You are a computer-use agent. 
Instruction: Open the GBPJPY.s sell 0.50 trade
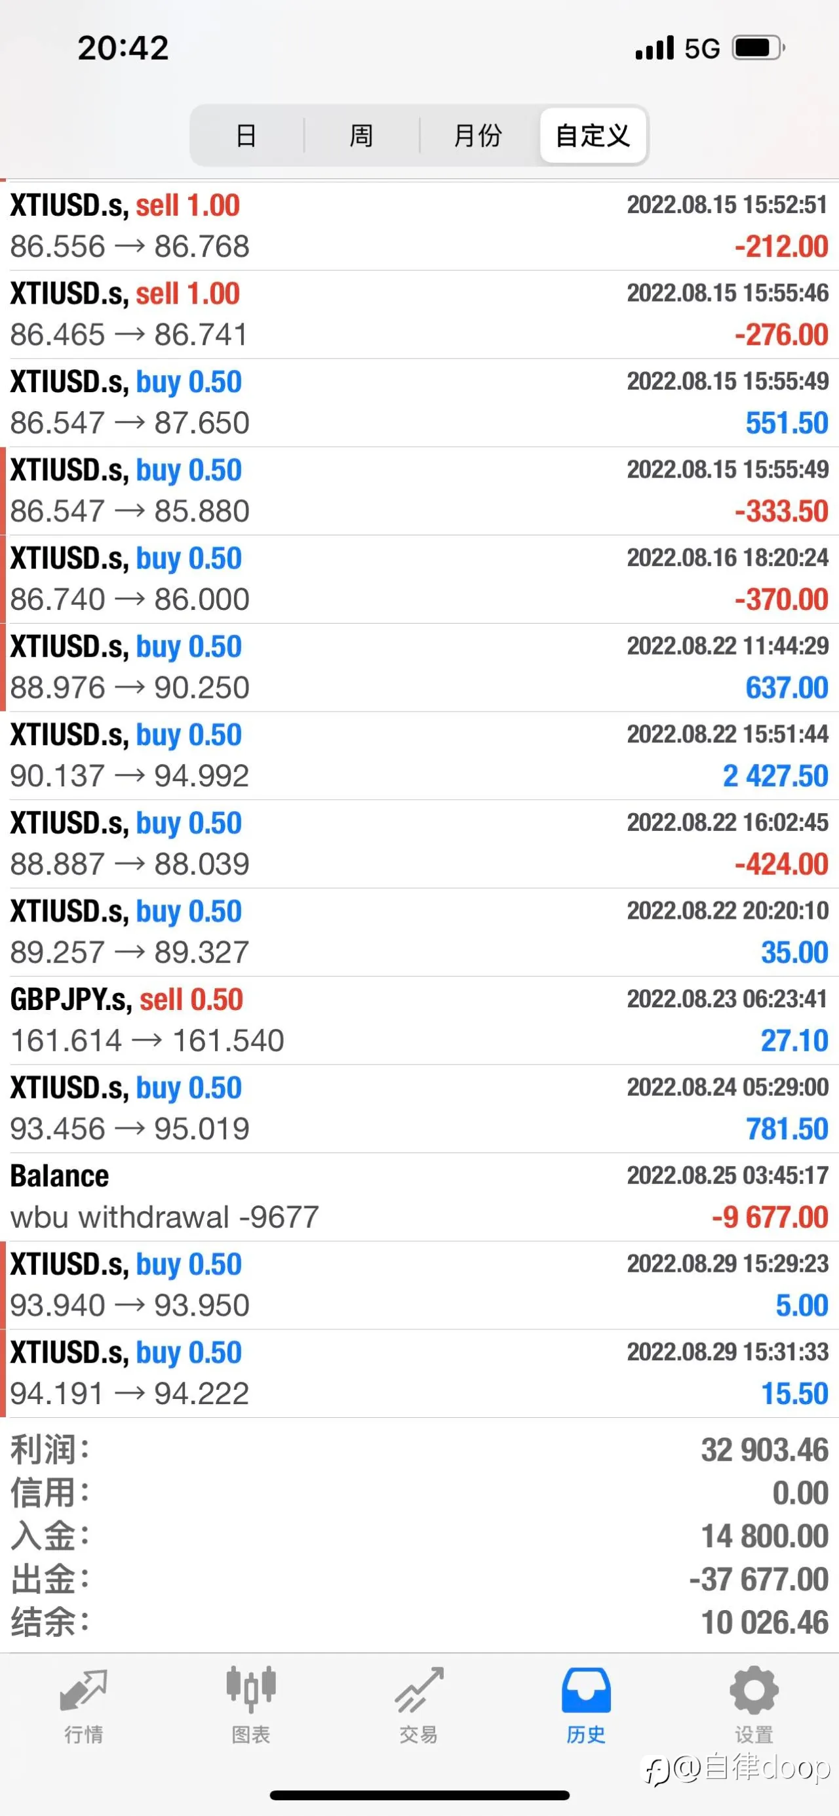tap(419, 1020)
